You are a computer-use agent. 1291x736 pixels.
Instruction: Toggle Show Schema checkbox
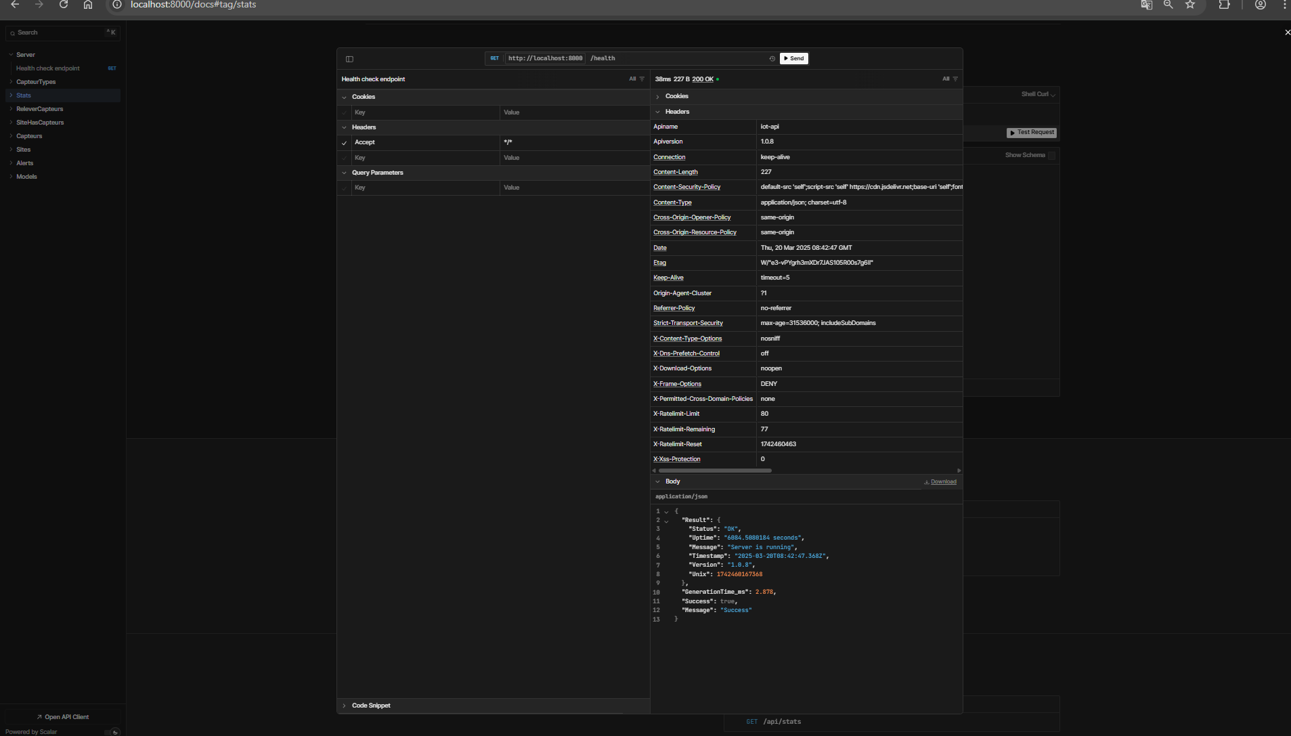point(1051,155)
